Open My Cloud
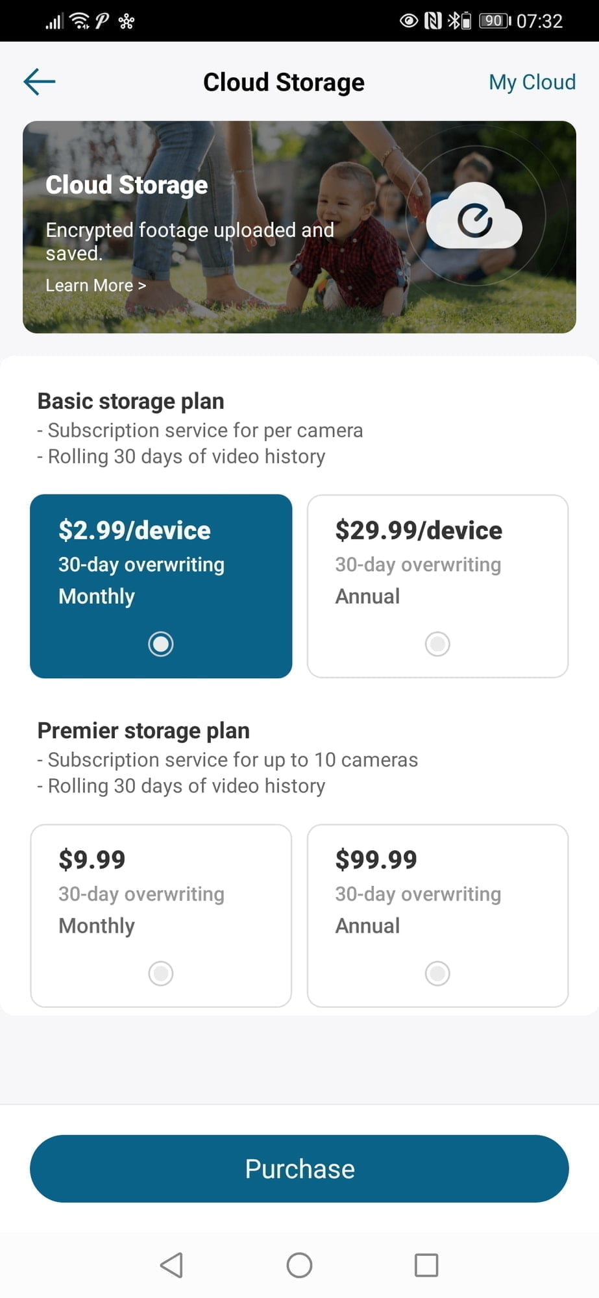 [532, 82]
